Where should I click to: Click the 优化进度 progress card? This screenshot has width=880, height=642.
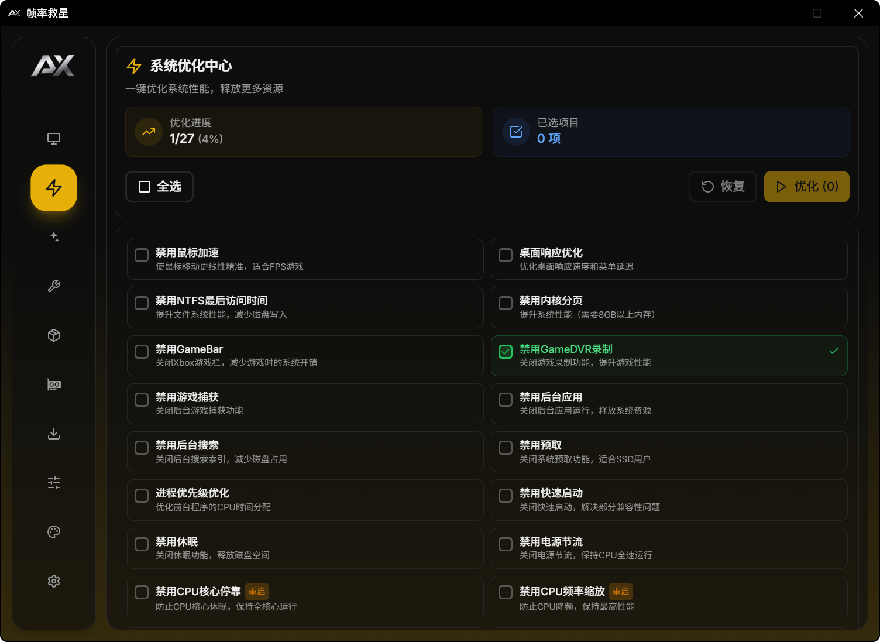click(x=303, y=132)
